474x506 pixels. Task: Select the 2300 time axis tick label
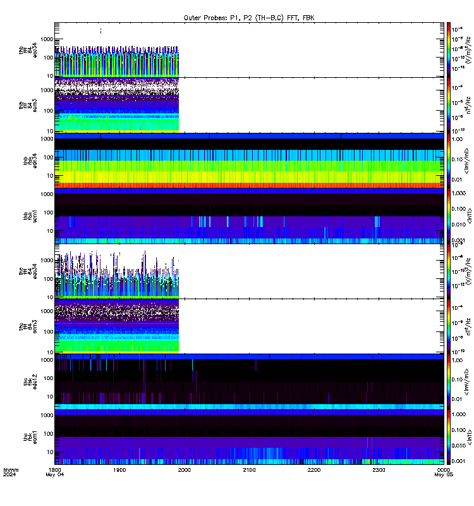coord(379,470)
